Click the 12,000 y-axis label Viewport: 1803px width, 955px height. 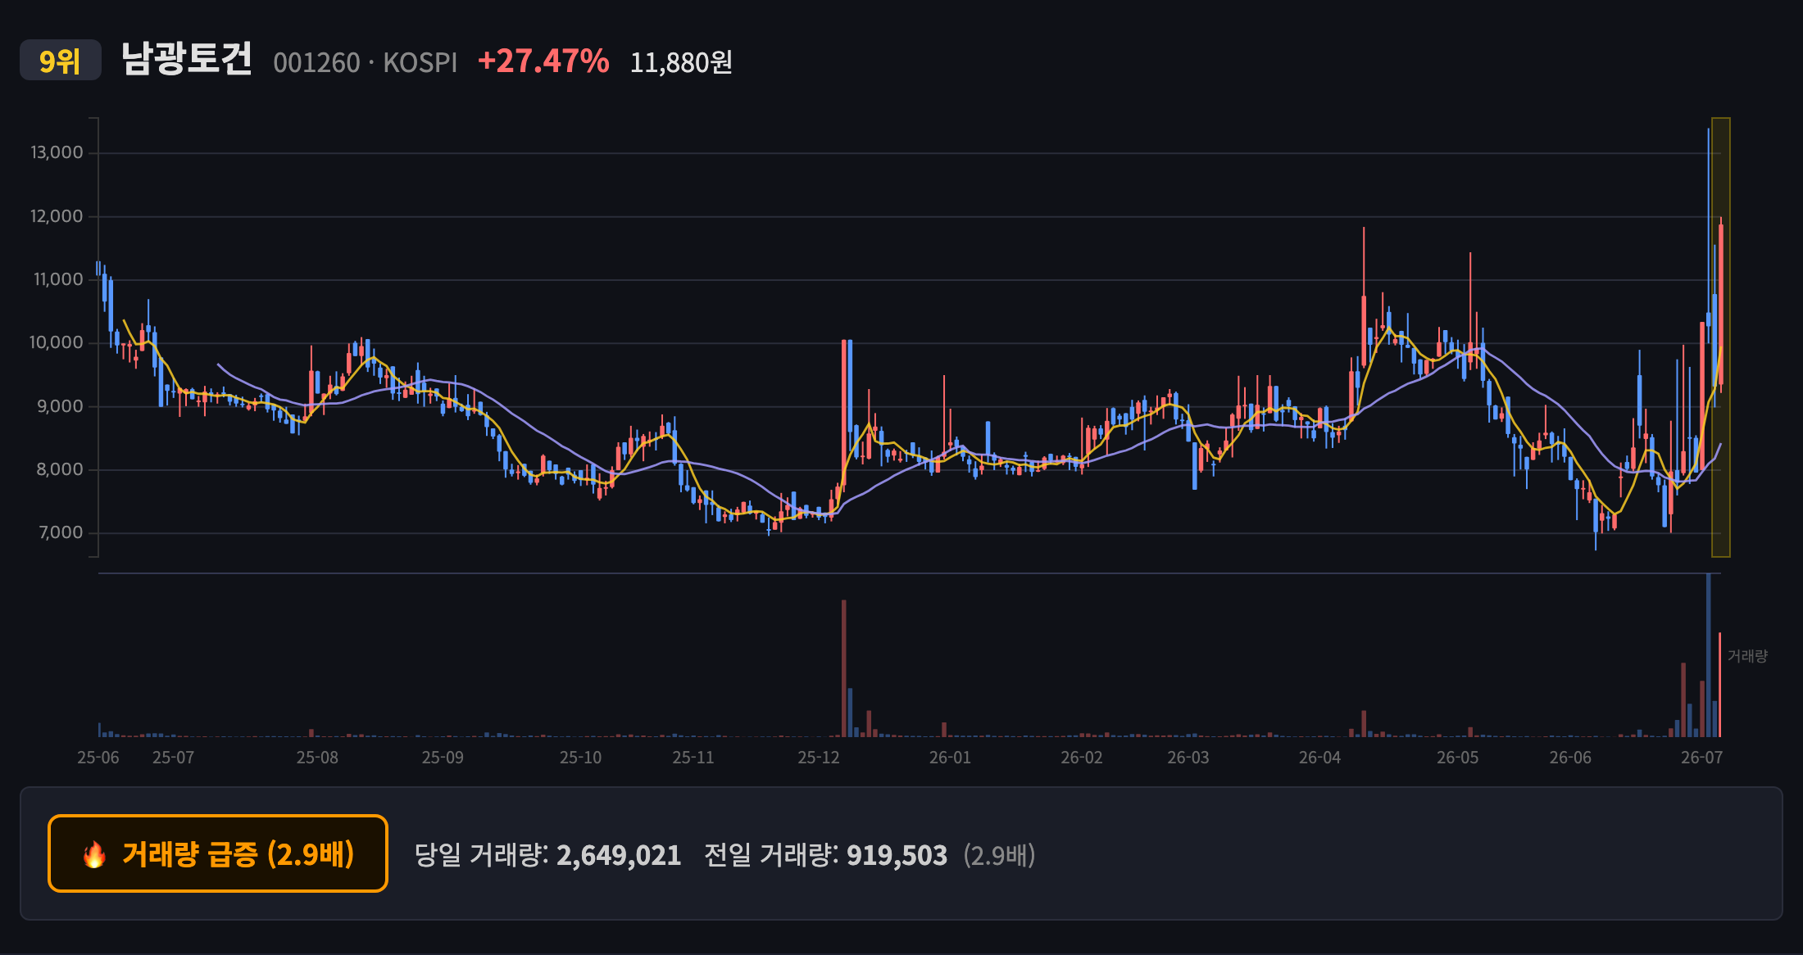[57, 216]
